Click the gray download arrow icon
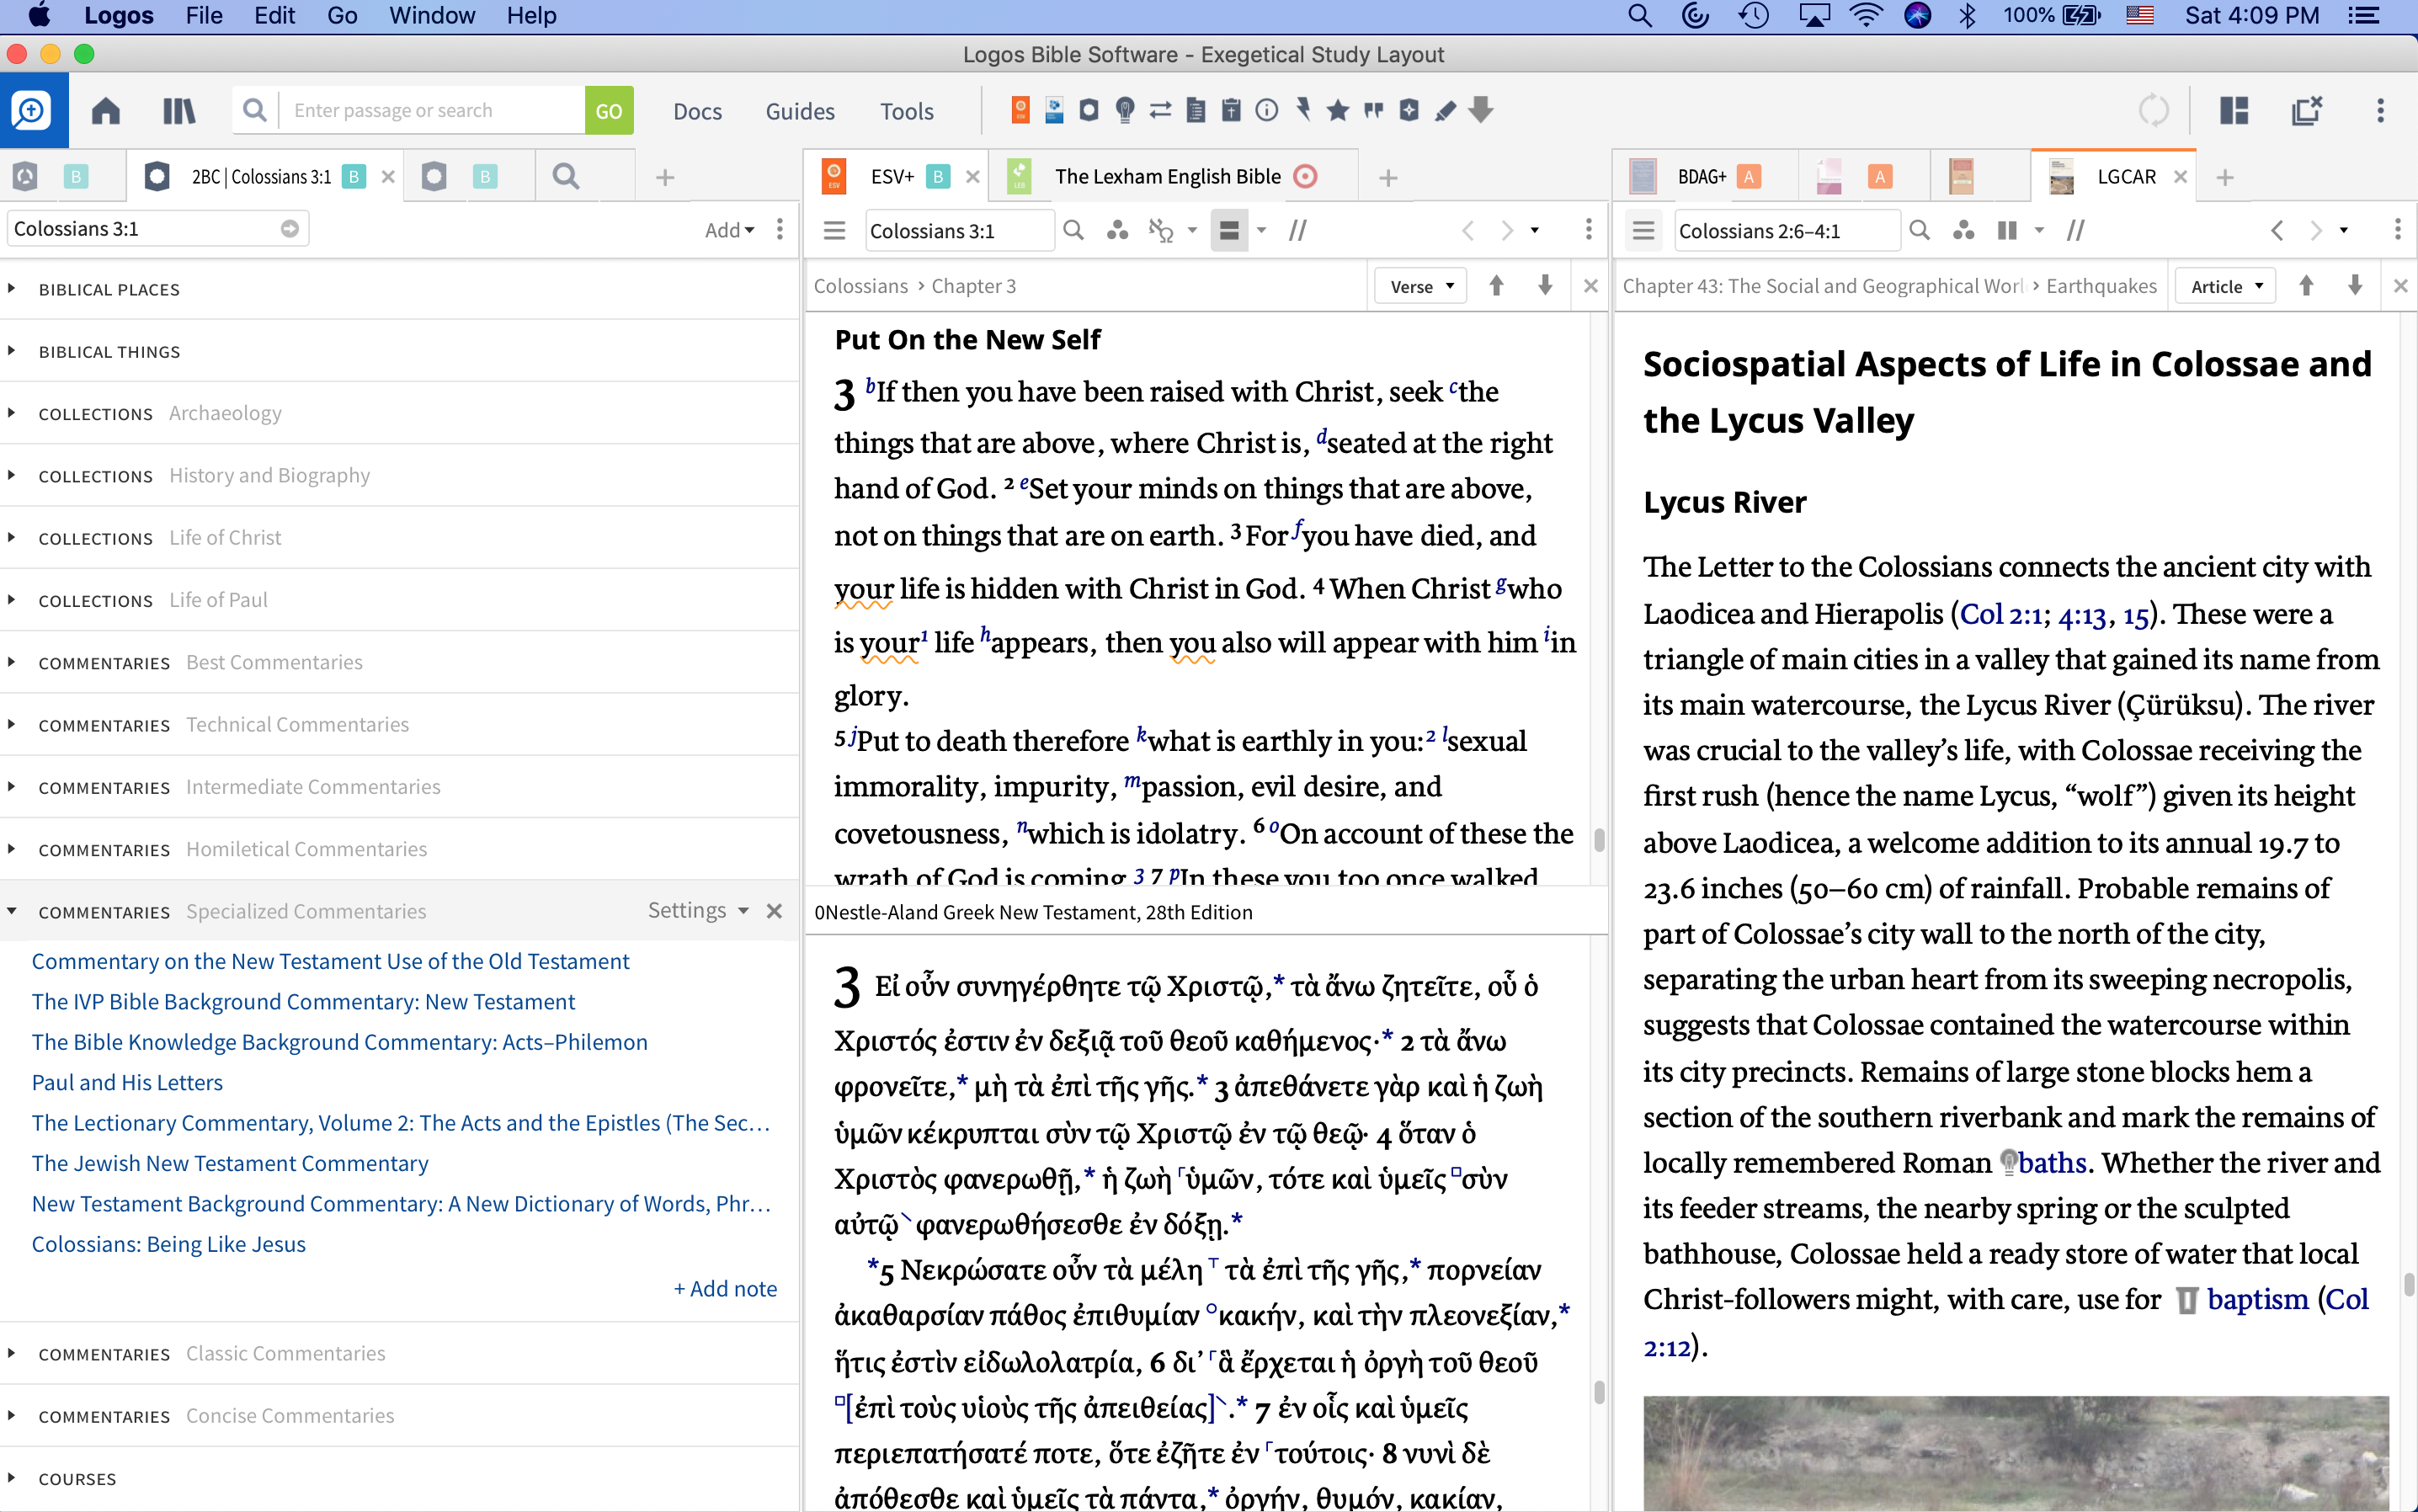2418x1512 pixels. click(1481, 110)
